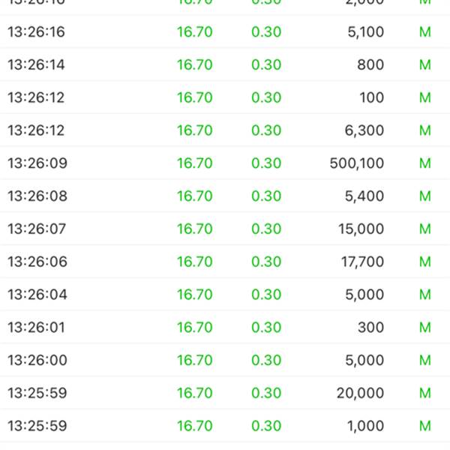
Task: Select the 13:26:01 trade timestamp
Action: pos(36,328)
